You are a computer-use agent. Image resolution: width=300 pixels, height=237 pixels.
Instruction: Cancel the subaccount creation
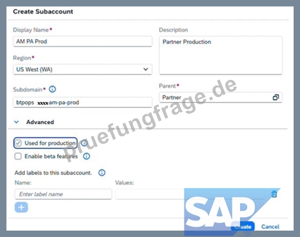[270, 227]
